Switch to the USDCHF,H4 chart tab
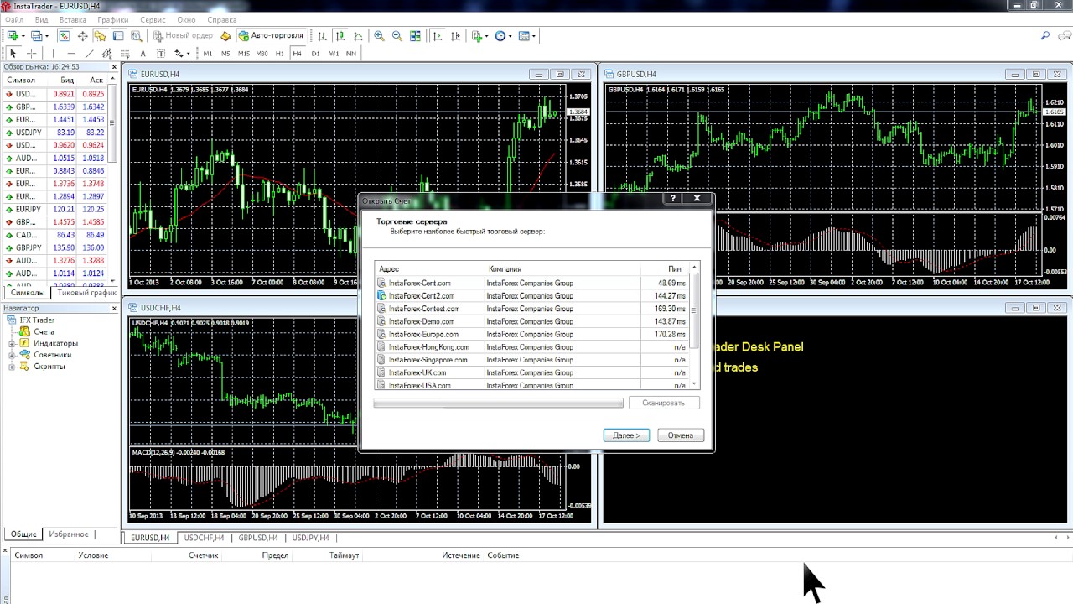The image size is (1073, 604). 204,538
